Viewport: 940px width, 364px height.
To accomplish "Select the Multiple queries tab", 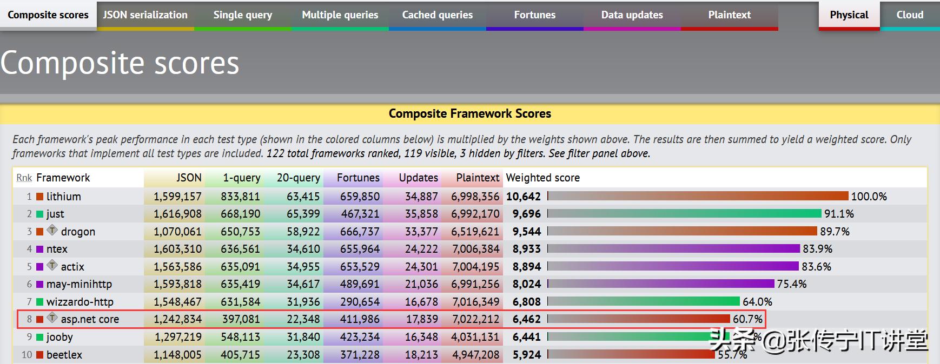I will point(340,15).
